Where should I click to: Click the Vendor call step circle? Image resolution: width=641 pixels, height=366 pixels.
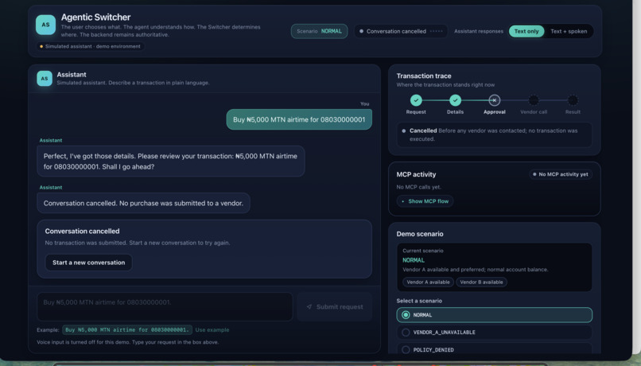click(534, 100)
